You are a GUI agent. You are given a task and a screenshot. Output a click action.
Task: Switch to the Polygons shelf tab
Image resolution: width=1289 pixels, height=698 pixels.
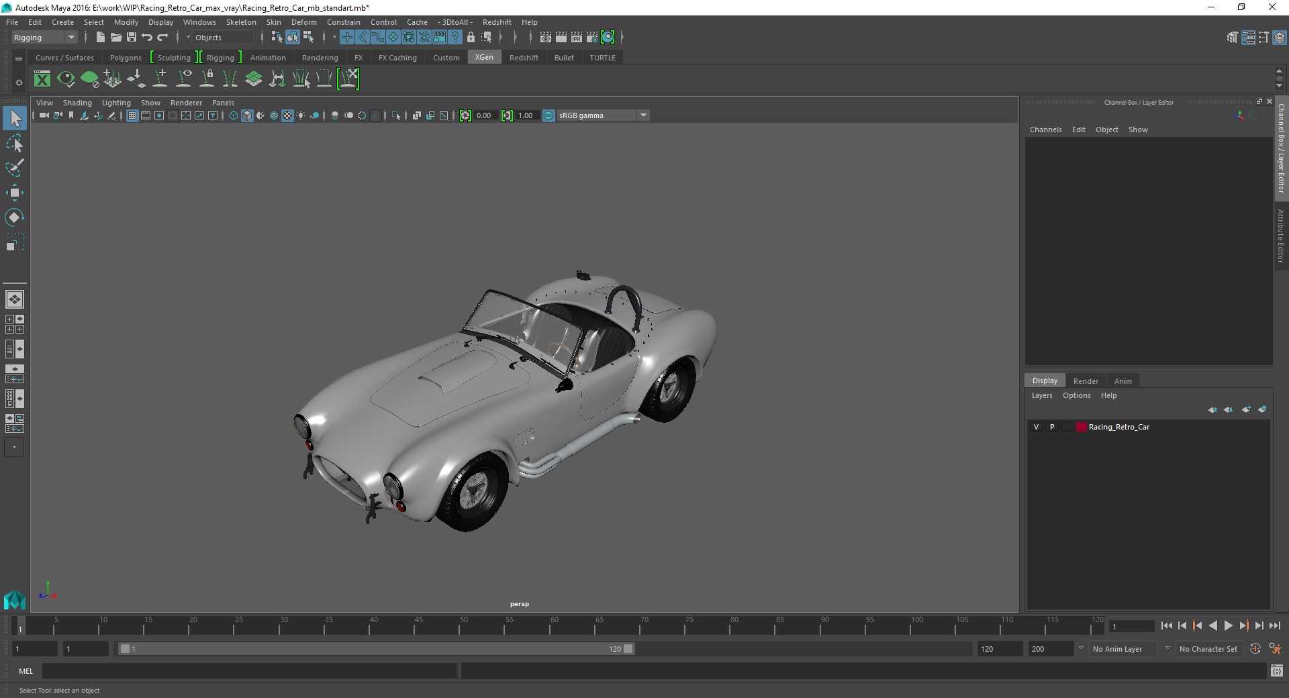pos(126,58)
